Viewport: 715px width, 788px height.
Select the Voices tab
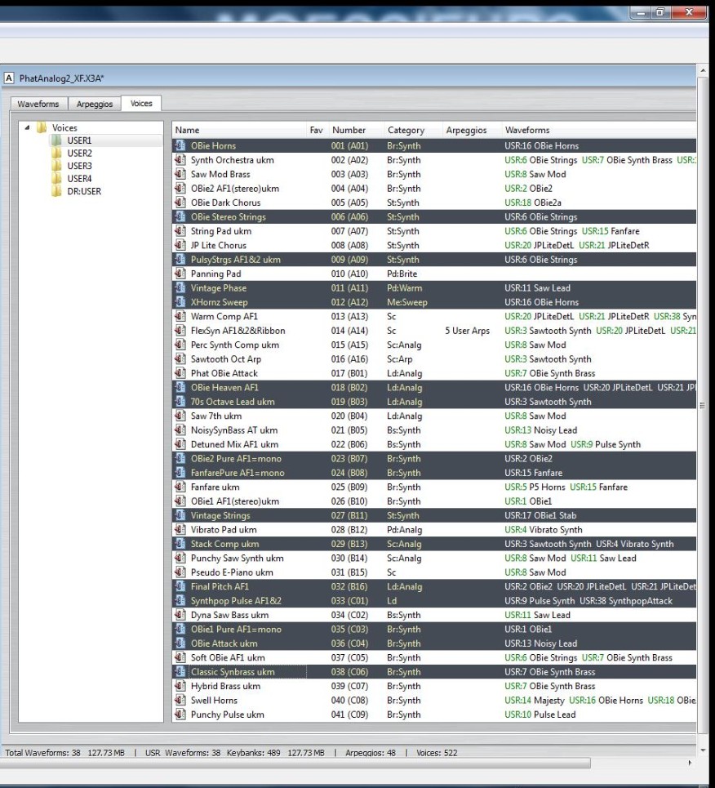141,103
